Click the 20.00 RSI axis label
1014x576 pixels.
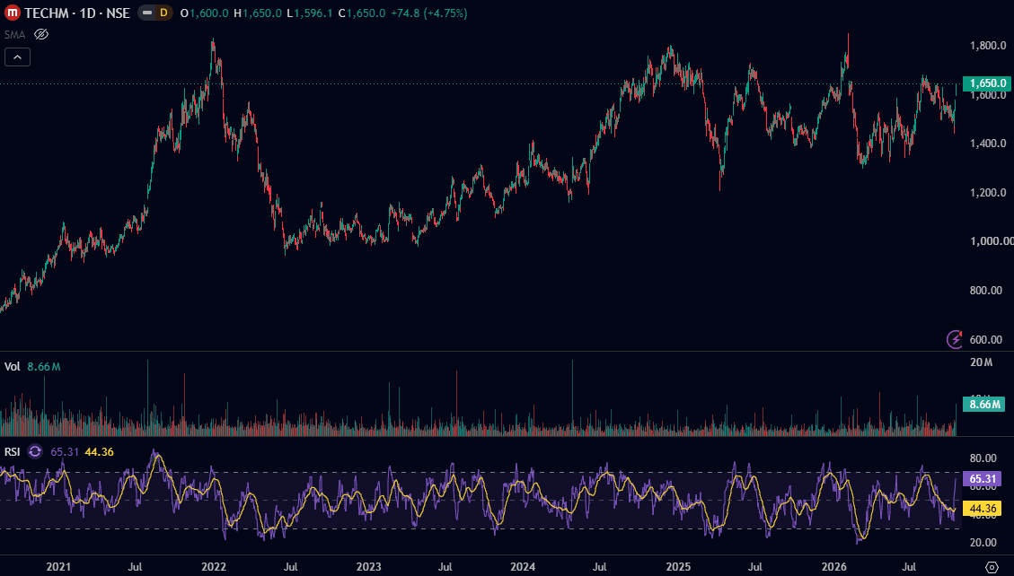(983, 543)
